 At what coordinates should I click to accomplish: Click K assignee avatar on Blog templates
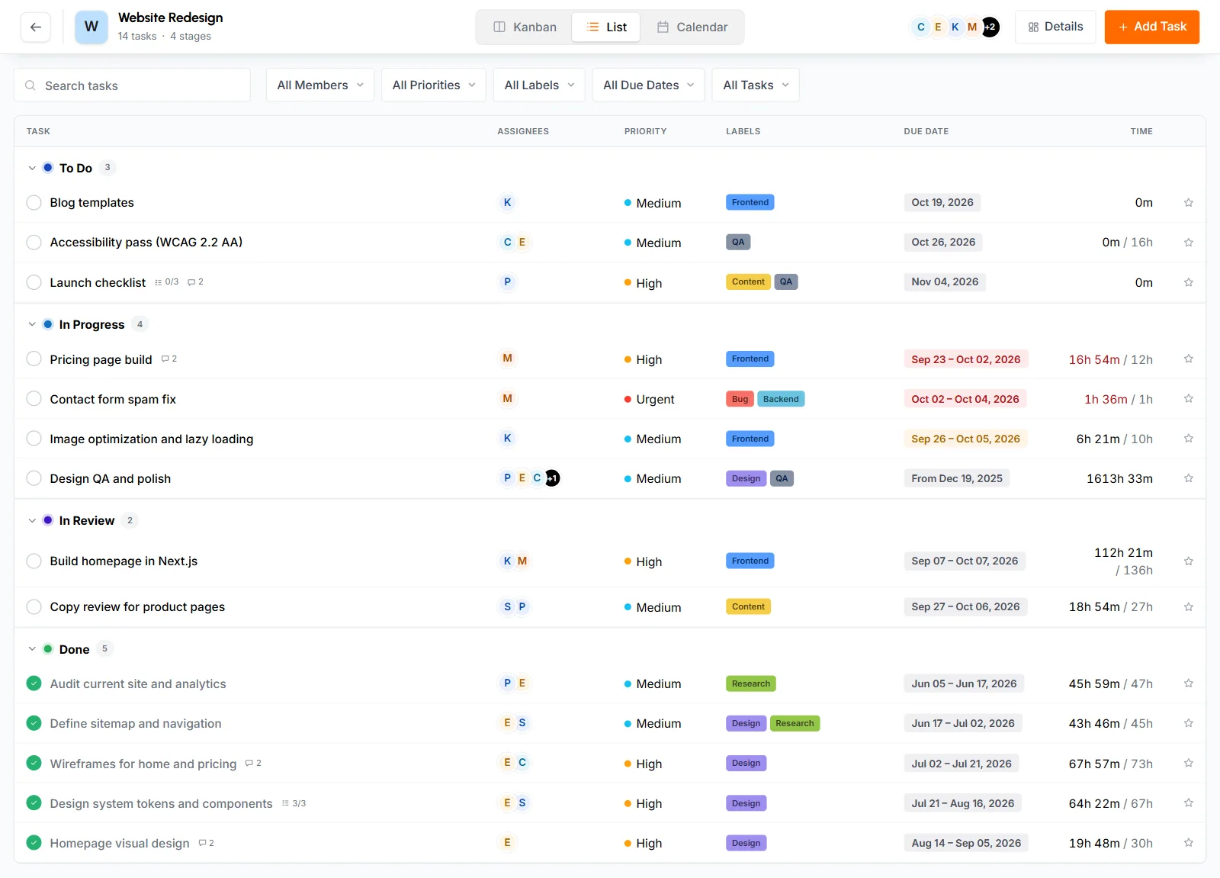(507, 202)
